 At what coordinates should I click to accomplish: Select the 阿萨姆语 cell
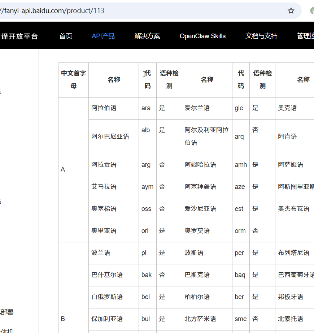point(295,165)
